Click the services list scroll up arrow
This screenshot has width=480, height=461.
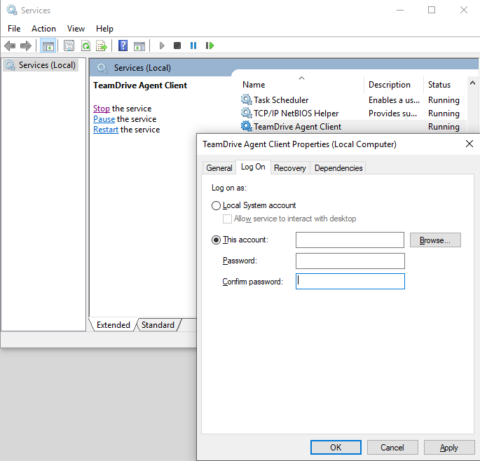click(472, 83)
